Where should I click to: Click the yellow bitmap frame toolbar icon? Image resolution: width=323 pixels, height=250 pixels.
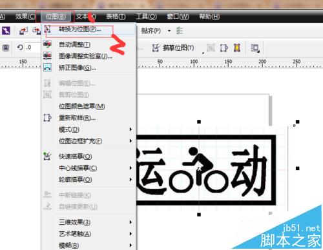click(x=237, y=48)
